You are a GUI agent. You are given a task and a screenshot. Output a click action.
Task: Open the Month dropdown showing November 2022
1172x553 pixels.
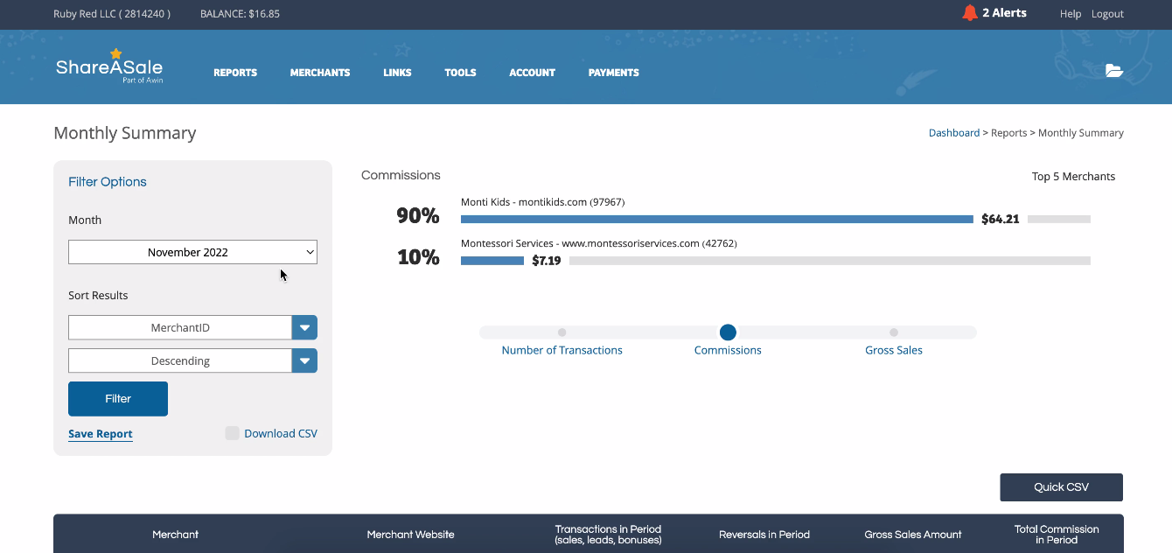[x=192, y=252]
